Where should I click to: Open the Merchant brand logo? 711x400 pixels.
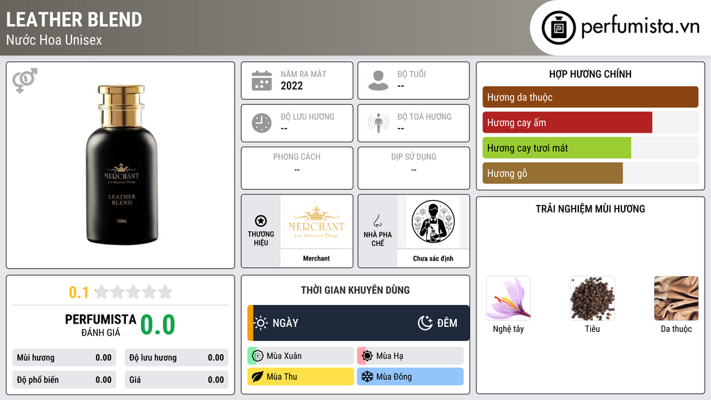click(317, 222)
